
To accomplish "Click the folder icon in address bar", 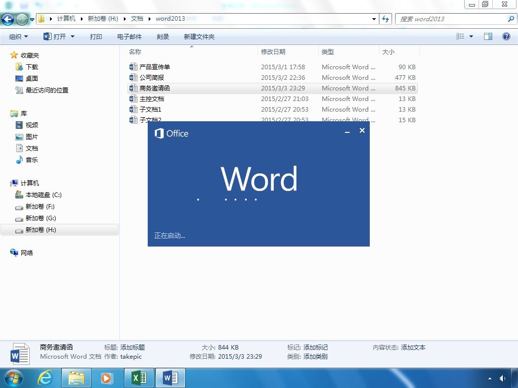I will coord(41,19).
